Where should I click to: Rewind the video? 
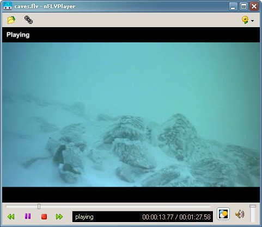[11, 217]
